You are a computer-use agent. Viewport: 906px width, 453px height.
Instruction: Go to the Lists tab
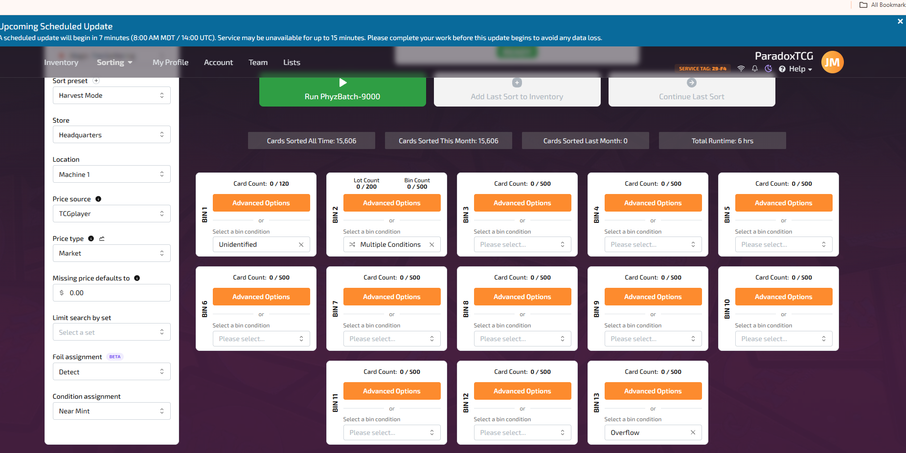(x=292, y=63)
